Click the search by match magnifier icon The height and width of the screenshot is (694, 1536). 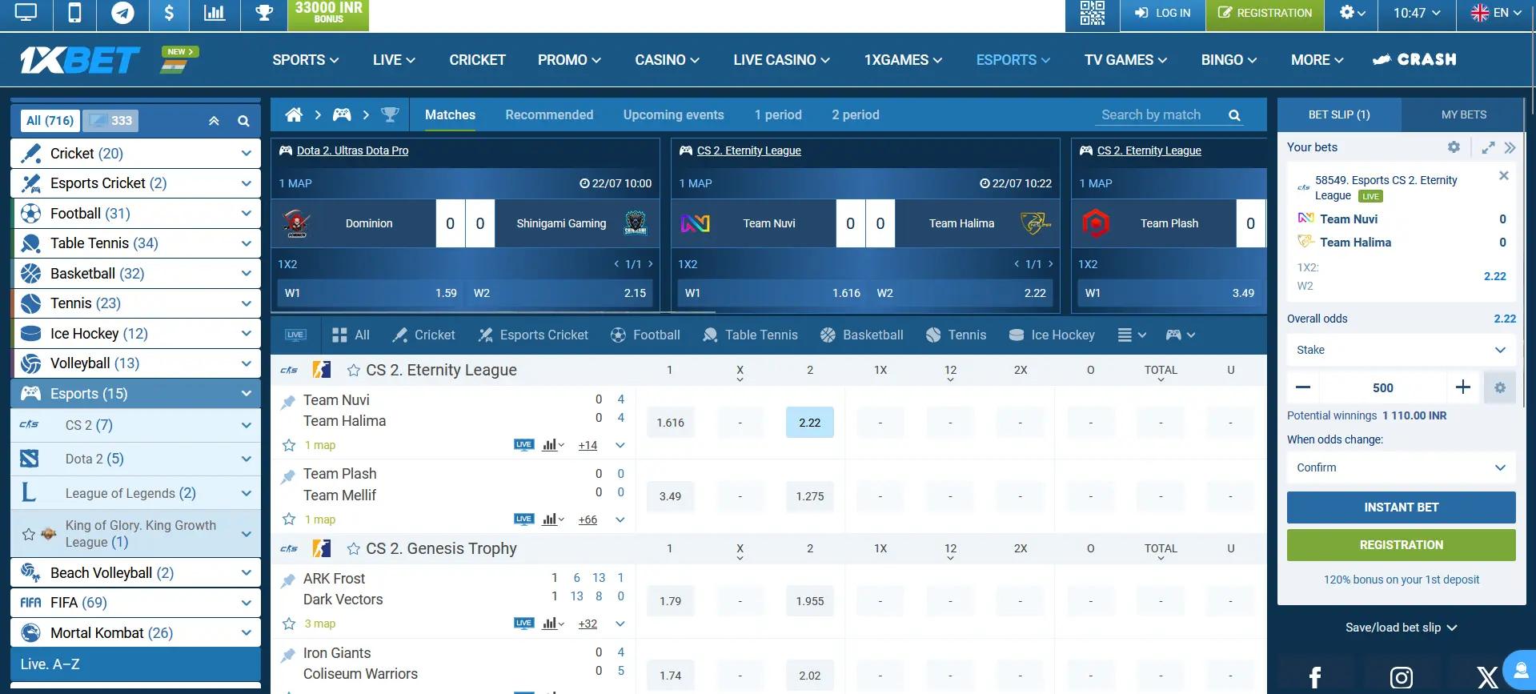(x=1234, y=115)
